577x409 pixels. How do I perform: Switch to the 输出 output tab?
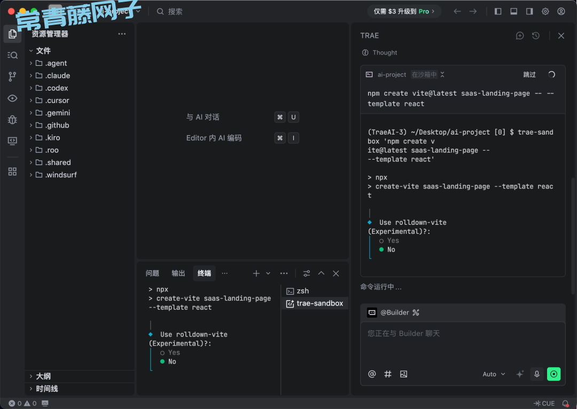[178, 273]
